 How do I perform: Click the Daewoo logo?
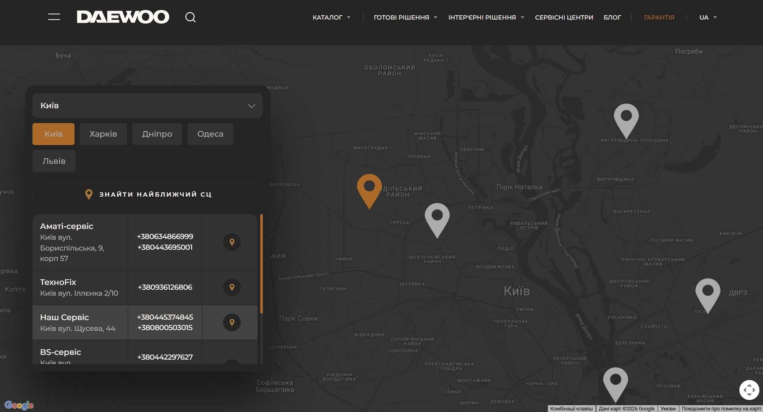(x=123, y=17)
